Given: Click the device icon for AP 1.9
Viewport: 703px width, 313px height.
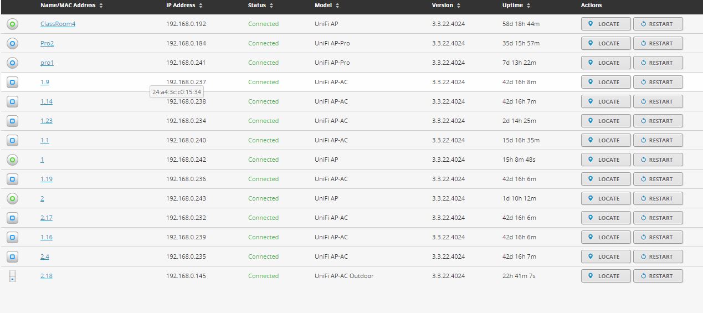Looking at the screenshot, I should tap(13, 83).
